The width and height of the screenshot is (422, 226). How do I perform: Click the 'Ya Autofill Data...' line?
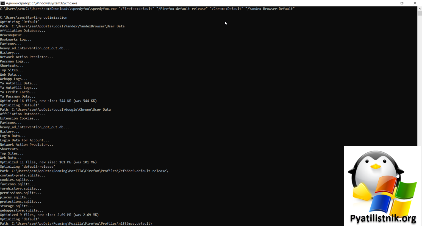19,83
